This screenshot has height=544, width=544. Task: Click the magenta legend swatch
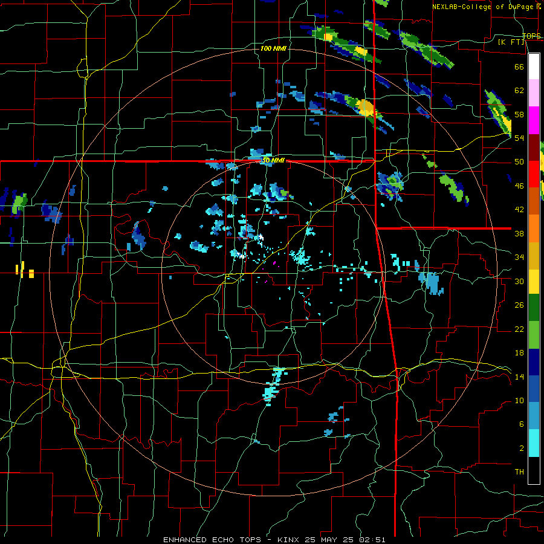pos(534,120)
